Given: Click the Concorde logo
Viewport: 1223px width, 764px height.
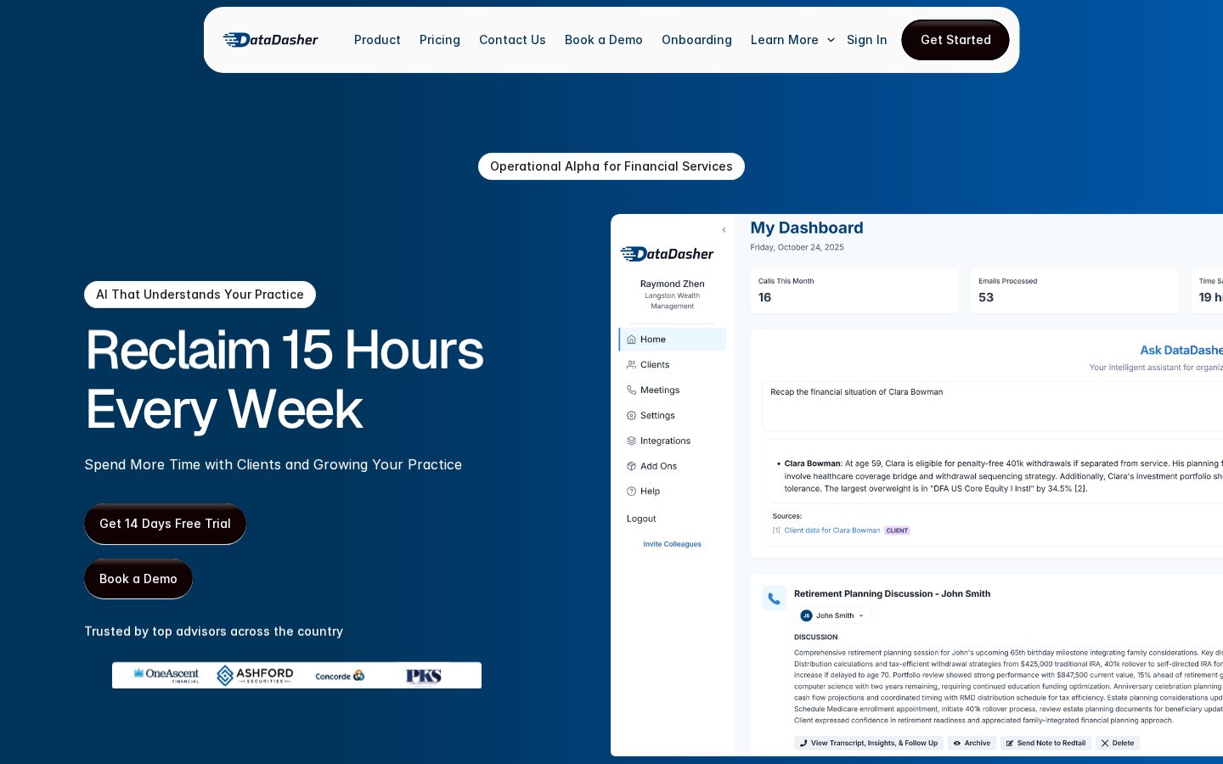Looking at the screenshot, I should click(340, 676).
